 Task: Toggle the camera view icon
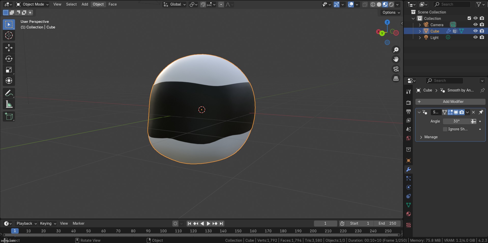coord(396,69)
